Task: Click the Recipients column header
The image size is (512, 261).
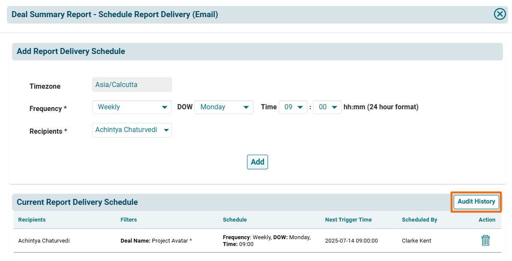Action: point(32,220)
